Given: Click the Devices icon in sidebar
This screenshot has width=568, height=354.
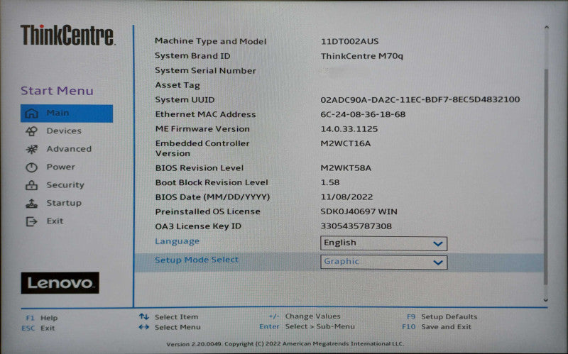Looking at the screenshot, I should coord(31,131).
